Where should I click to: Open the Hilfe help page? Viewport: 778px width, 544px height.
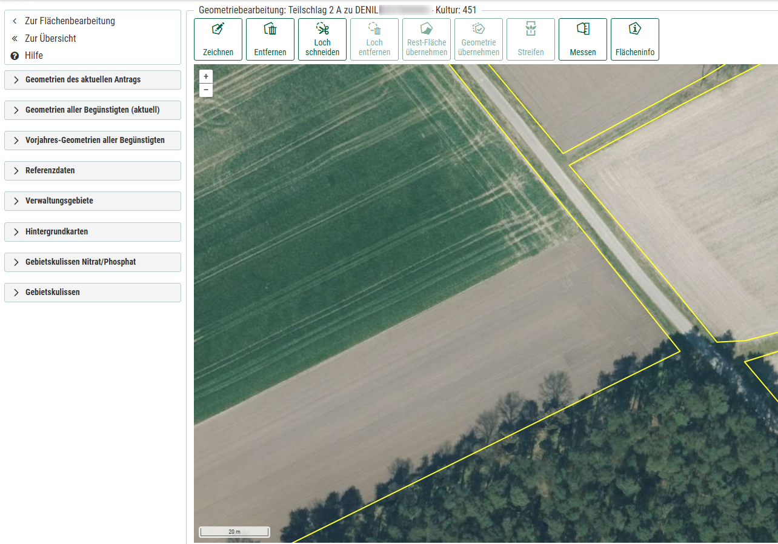[x=33, y=55]
